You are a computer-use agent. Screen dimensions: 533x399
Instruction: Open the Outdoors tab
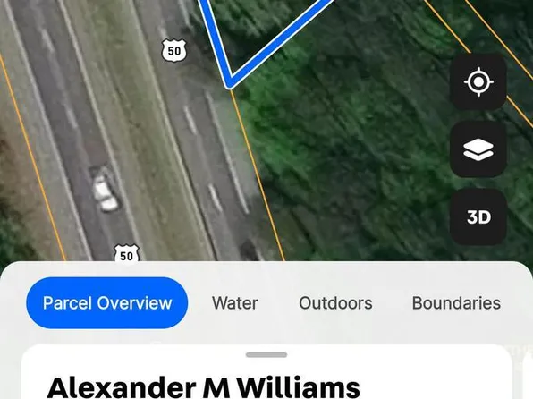coord(335,303)
